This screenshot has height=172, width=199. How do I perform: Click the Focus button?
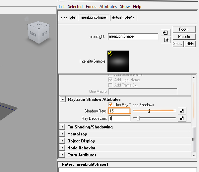click(184, 29)
